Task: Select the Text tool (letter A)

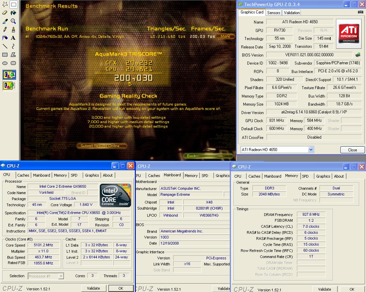Action: [x=13, y=38]
